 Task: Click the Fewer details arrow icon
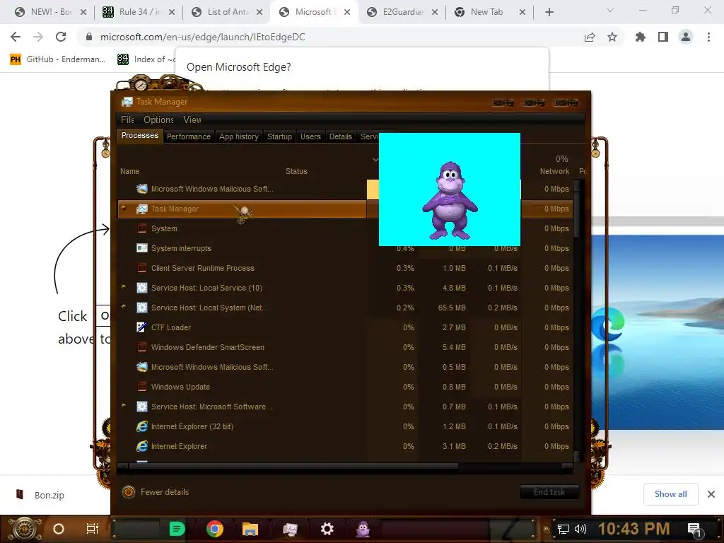[x=129, y=492]
